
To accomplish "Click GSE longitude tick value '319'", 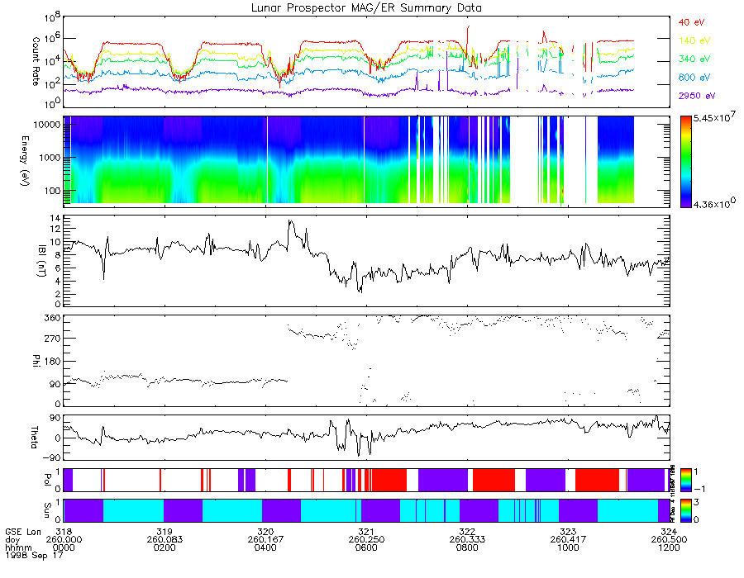I will point(165,532).
